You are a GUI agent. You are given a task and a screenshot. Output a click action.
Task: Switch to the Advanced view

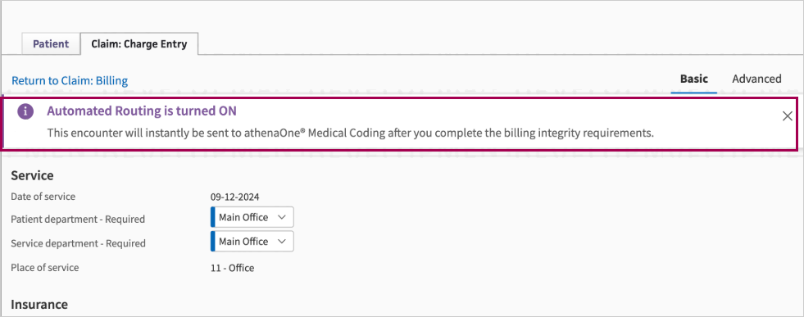pos(756,79)
